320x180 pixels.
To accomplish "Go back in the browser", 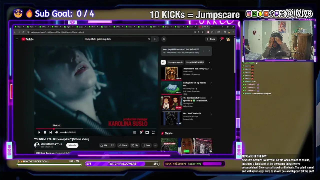I will [x=15, y=32].
